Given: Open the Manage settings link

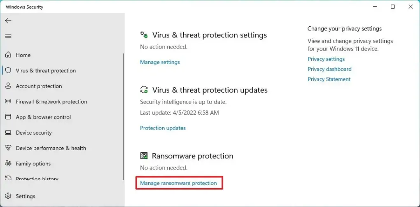Looking at the screenshot, I should [160, 62].
